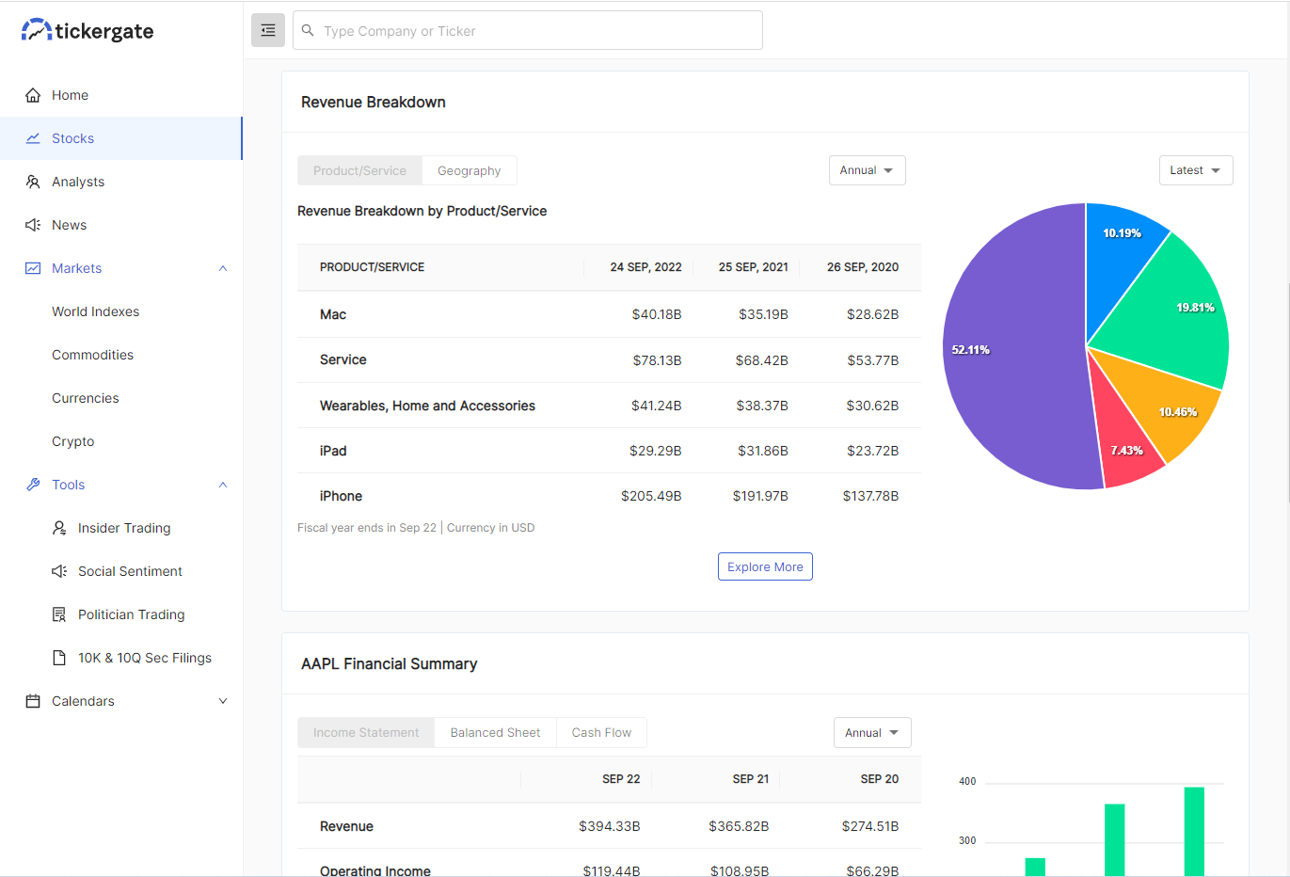The height and width of the screenshot is (877, 1290).
Task: Click the Service row label
Action: (343, 359)
